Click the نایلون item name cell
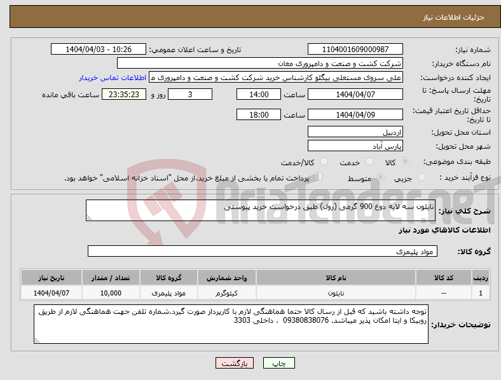The height and width of the screenshot is (380, 501). [336, 293]
